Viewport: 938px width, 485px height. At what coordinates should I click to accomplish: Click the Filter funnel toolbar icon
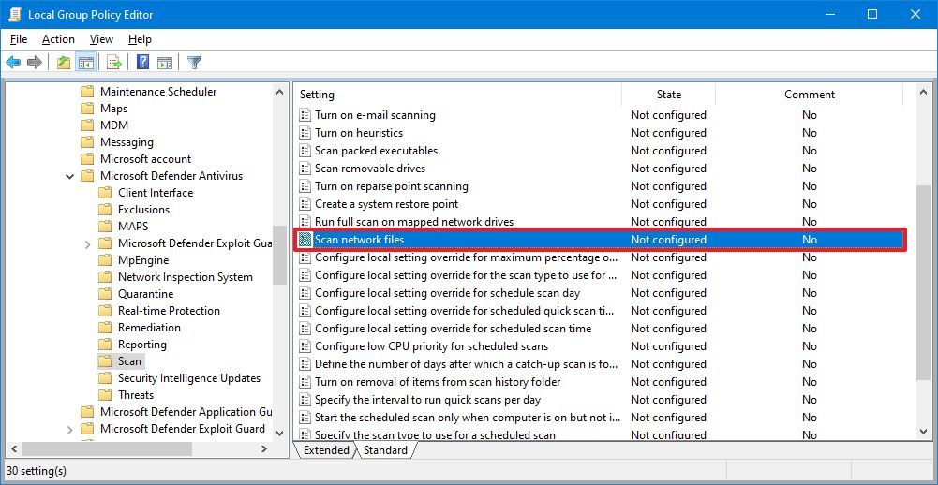click(194, 62)
